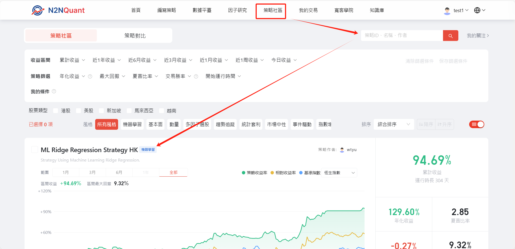Check the 港股 checkbox
The height and width of the screenshot is (249, 515).
point(56,111)
